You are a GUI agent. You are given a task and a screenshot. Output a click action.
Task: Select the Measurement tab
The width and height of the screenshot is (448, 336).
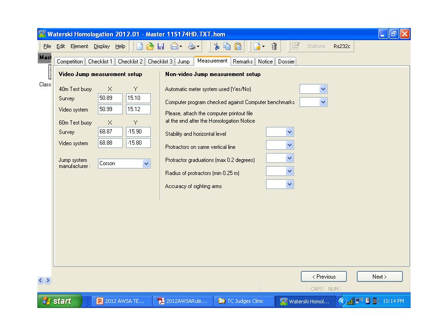[x=212, y=61]
